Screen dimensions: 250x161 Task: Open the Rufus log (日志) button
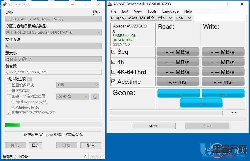35,145
